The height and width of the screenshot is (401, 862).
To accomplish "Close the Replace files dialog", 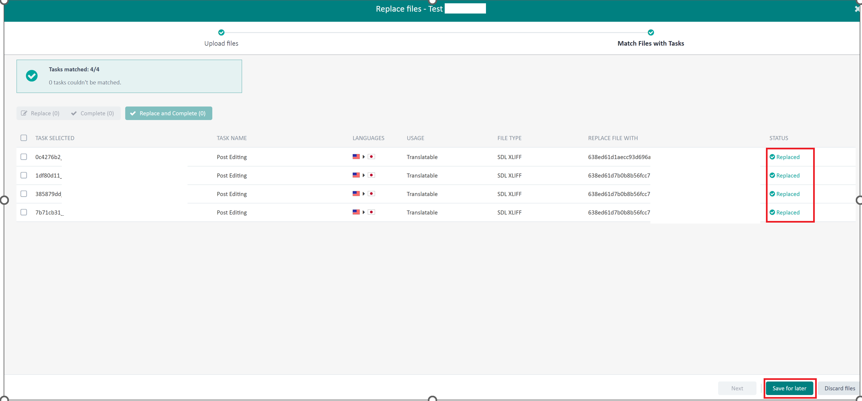I will coord(857,9).
